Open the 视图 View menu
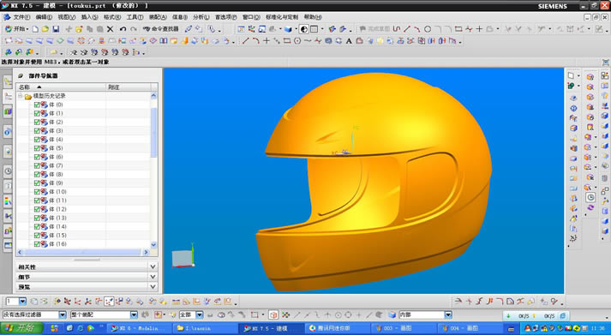This screenshot has height=335, width=611. point(66,17)
